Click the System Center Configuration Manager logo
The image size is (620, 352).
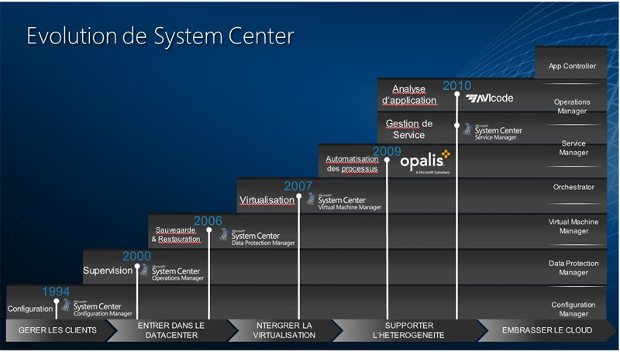click(x=98, y=308)
